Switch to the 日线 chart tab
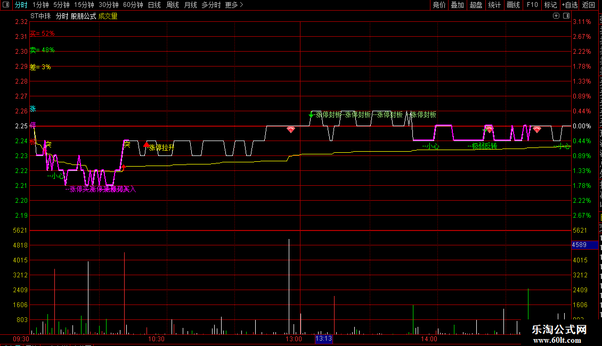 click(x=154, y=5)
